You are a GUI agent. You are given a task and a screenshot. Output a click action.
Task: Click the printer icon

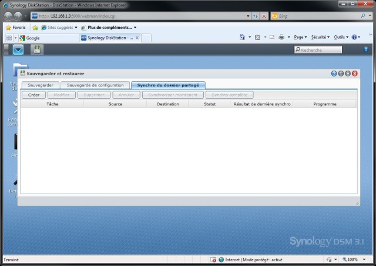tap(281, 37)
